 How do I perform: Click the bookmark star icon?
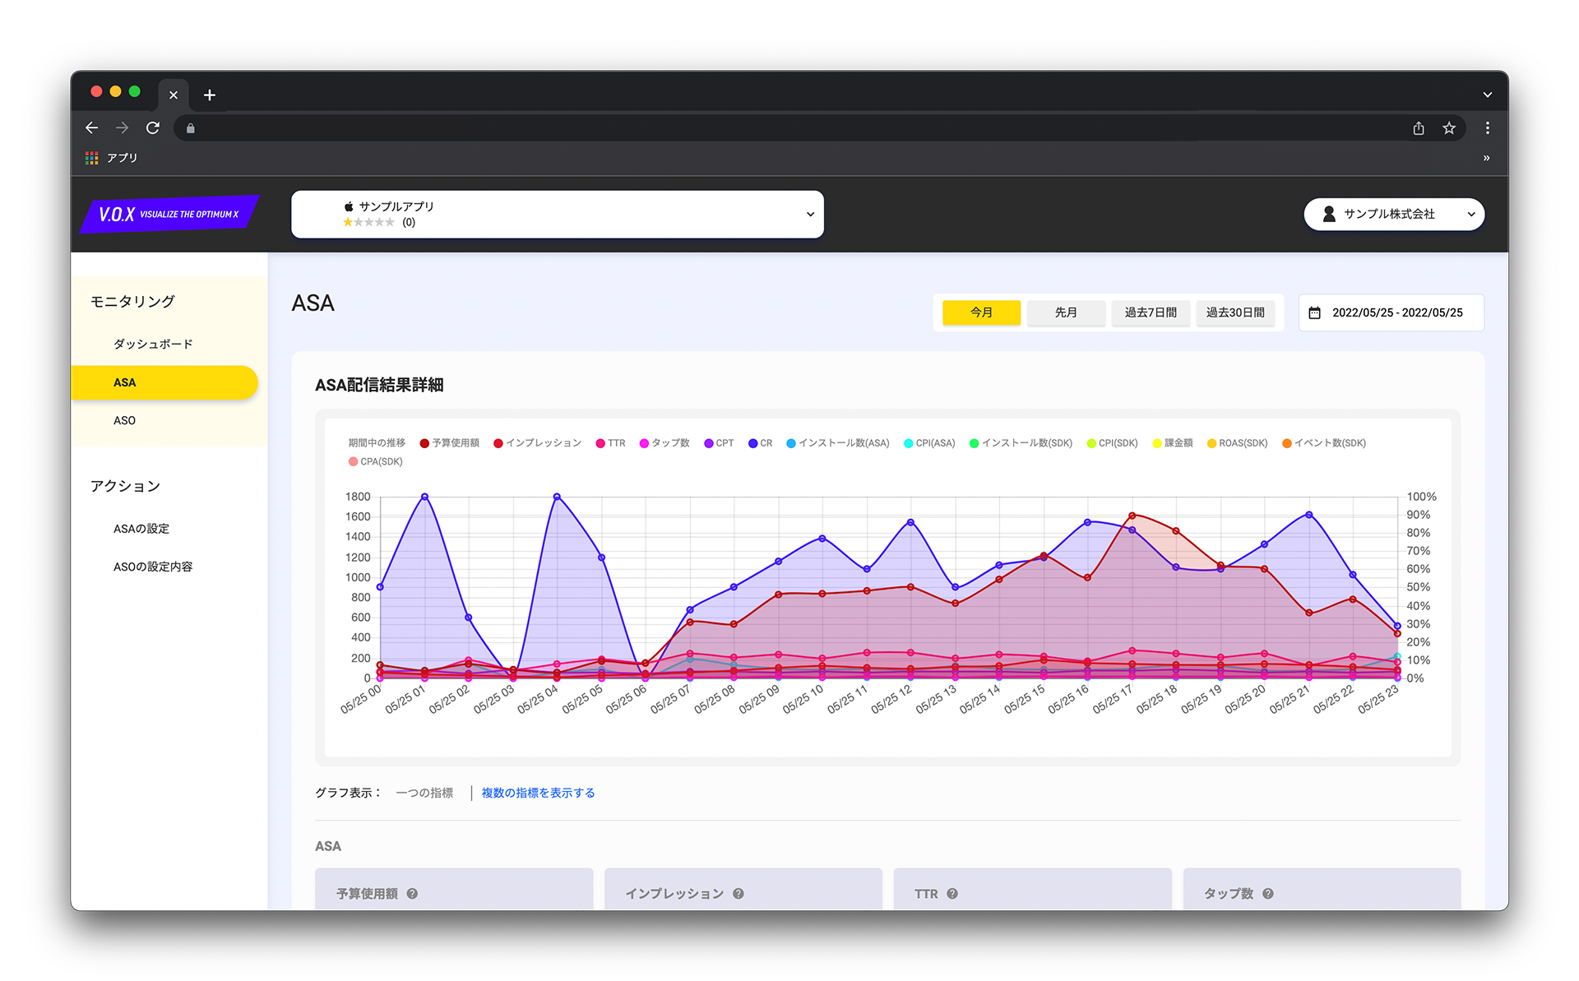[1449, 128]
